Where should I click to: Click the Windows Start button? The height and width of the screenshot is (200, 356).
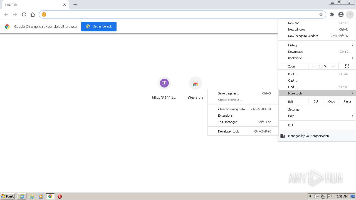(8, 196)
